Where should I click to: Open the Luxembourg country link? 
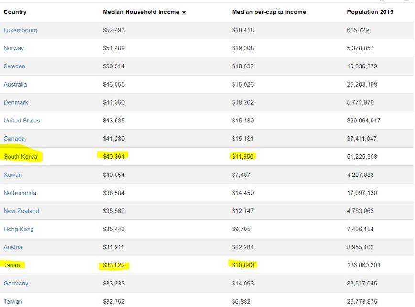[x=20, y=30]
